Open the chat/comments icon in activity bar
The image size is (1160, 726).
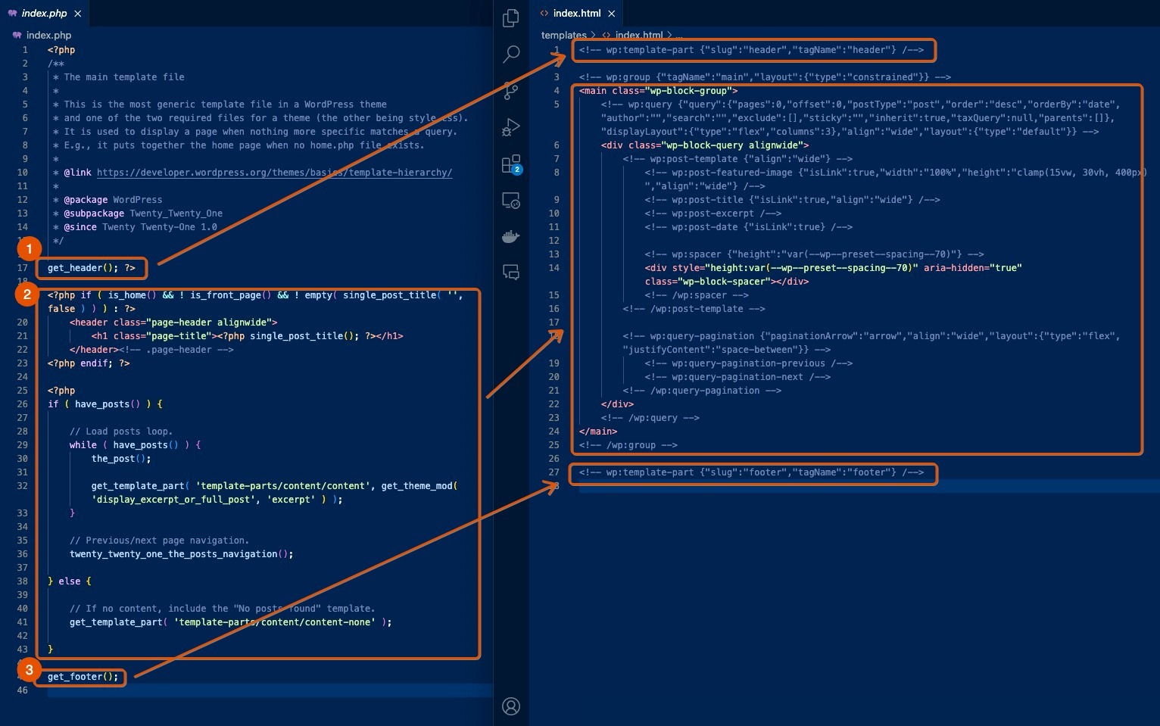pos(511,273)
